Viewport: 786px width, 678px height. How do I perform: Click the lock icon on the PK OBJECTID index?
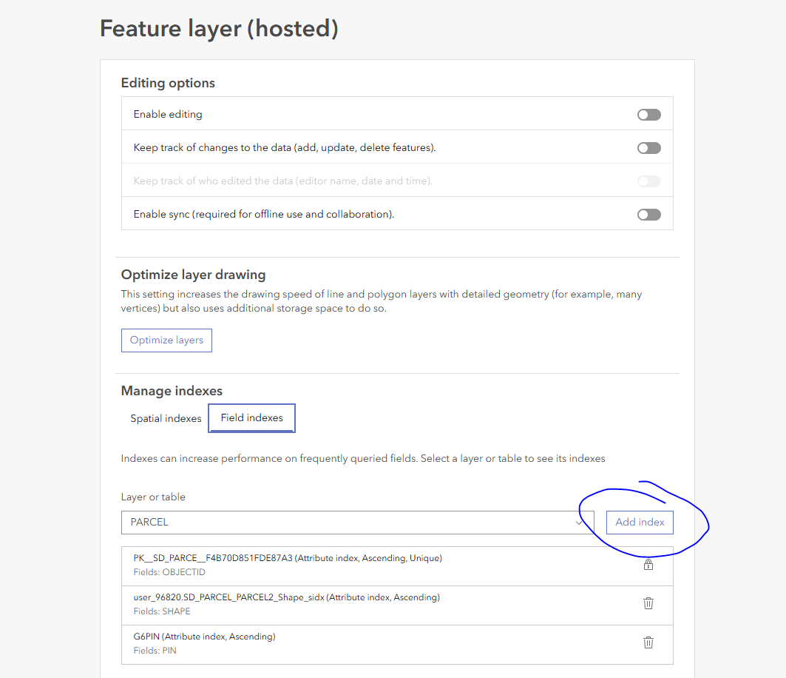coord(648,564)
